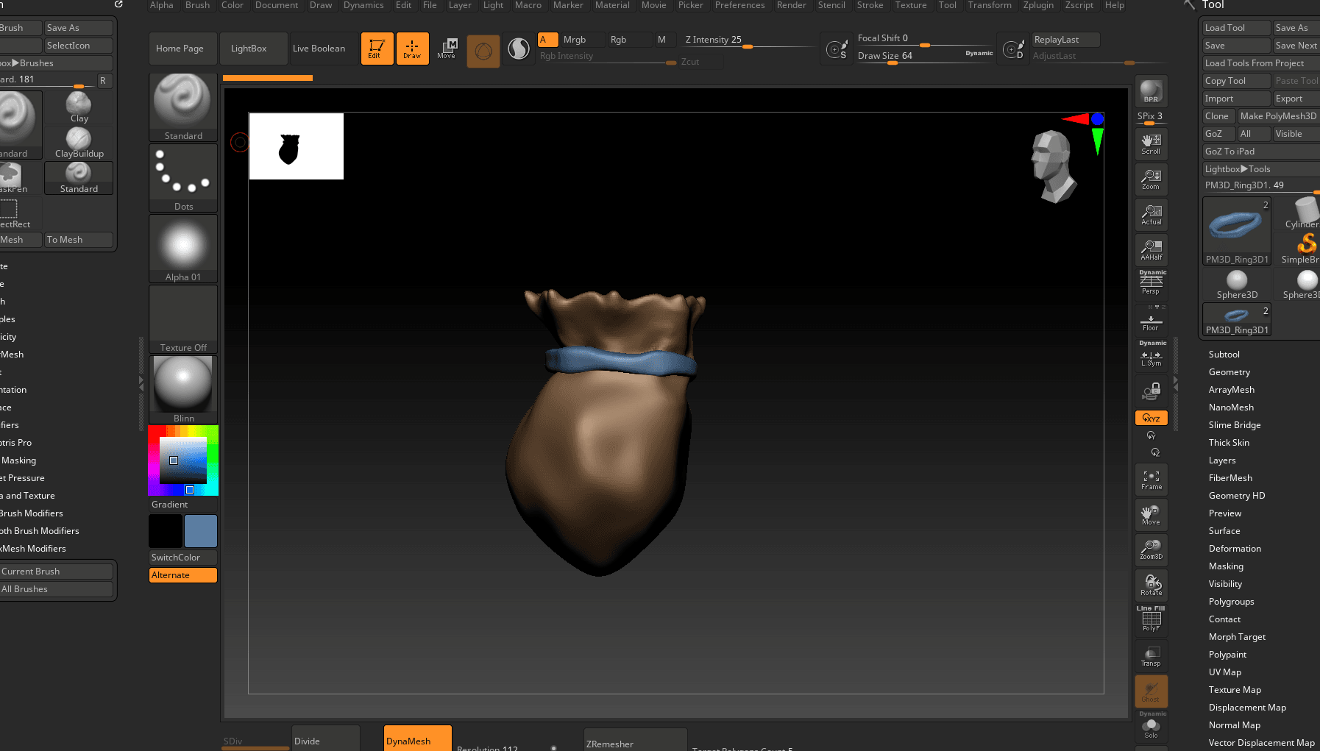The height and width of the screenshot is (751, 1320).
Task: Open the Dots stroke picker
Action: pos(183,178)
